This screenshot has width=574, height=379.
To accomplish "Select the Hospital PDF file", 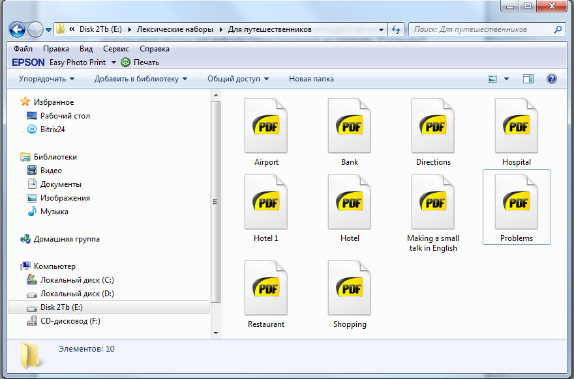I will coord(517,126).
